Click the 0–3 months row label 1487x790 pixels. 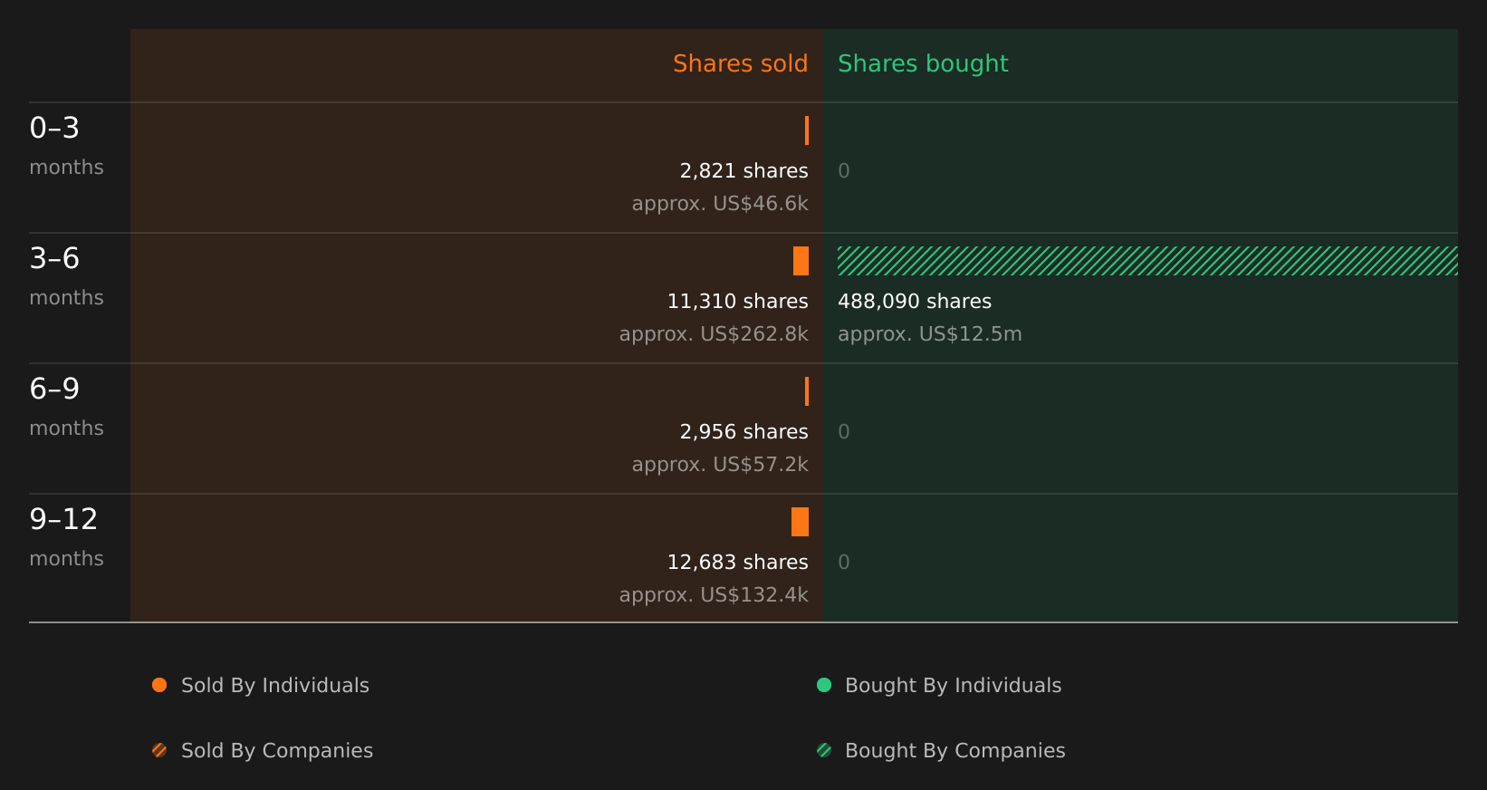[x=66, y=145]
